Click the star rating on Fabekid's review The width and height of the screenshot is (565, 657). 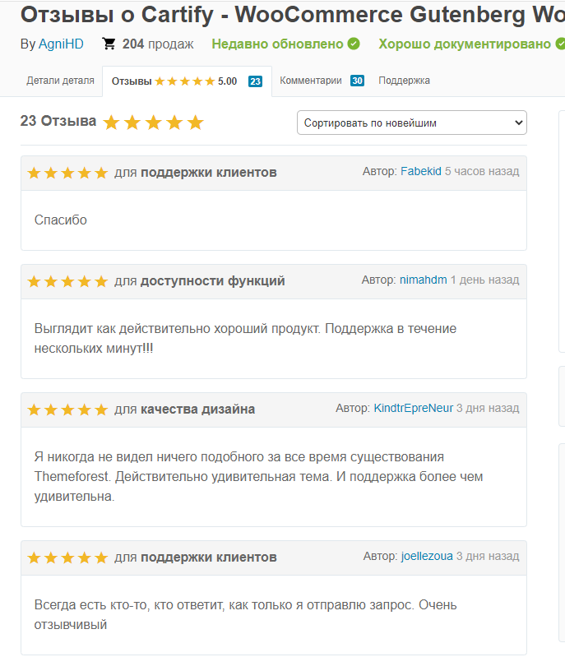(67, 173)
